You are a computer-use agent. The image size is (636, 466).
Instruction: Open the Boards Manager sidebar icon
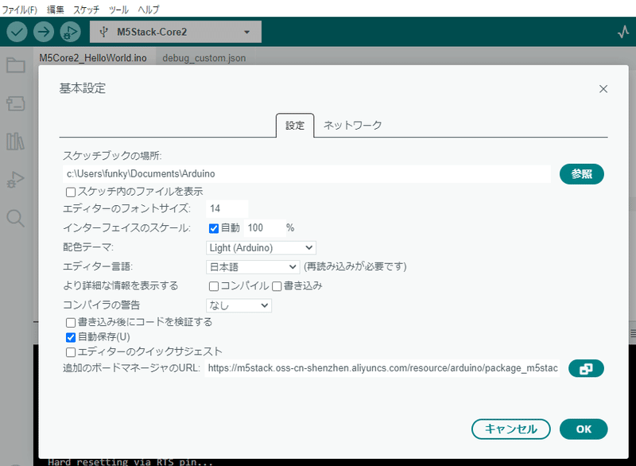(16, 103)
